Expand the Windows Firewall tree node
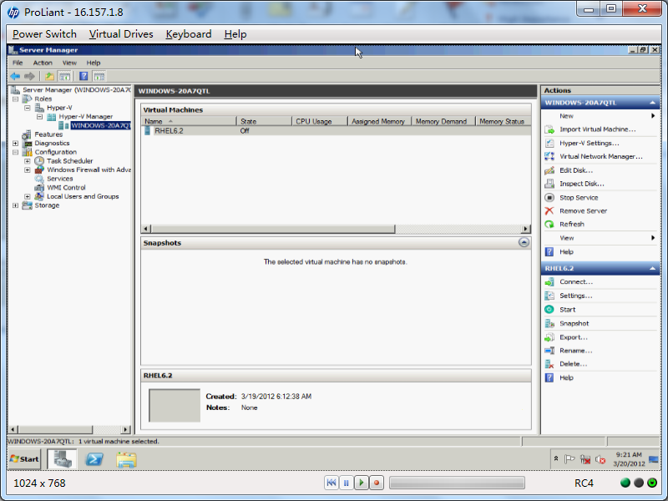 point(28,170)
